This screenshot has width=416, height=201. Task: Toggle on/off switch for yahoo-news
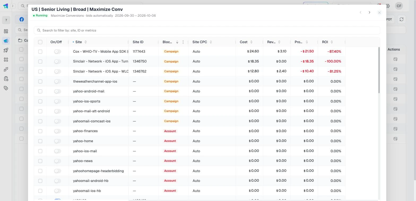pyautogui.click(x=57, y=161)
